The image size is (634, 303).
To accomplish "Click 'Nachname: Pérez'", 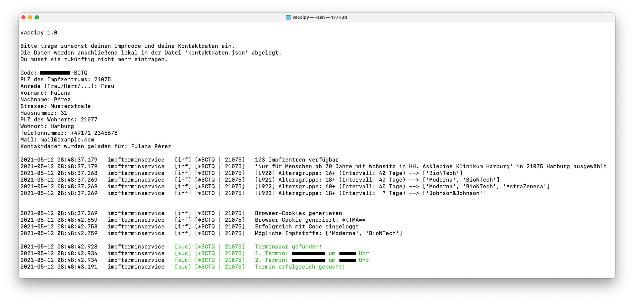I will coord(46,100).
